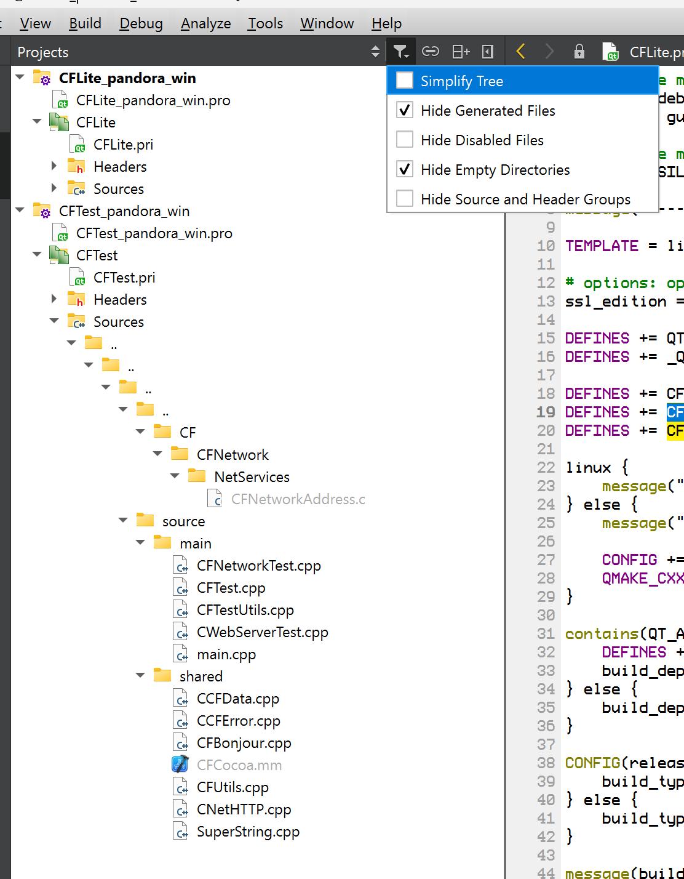The image size is (684, 879).
Task: Select CFTest.cpp file
Action: pos(231,588)
